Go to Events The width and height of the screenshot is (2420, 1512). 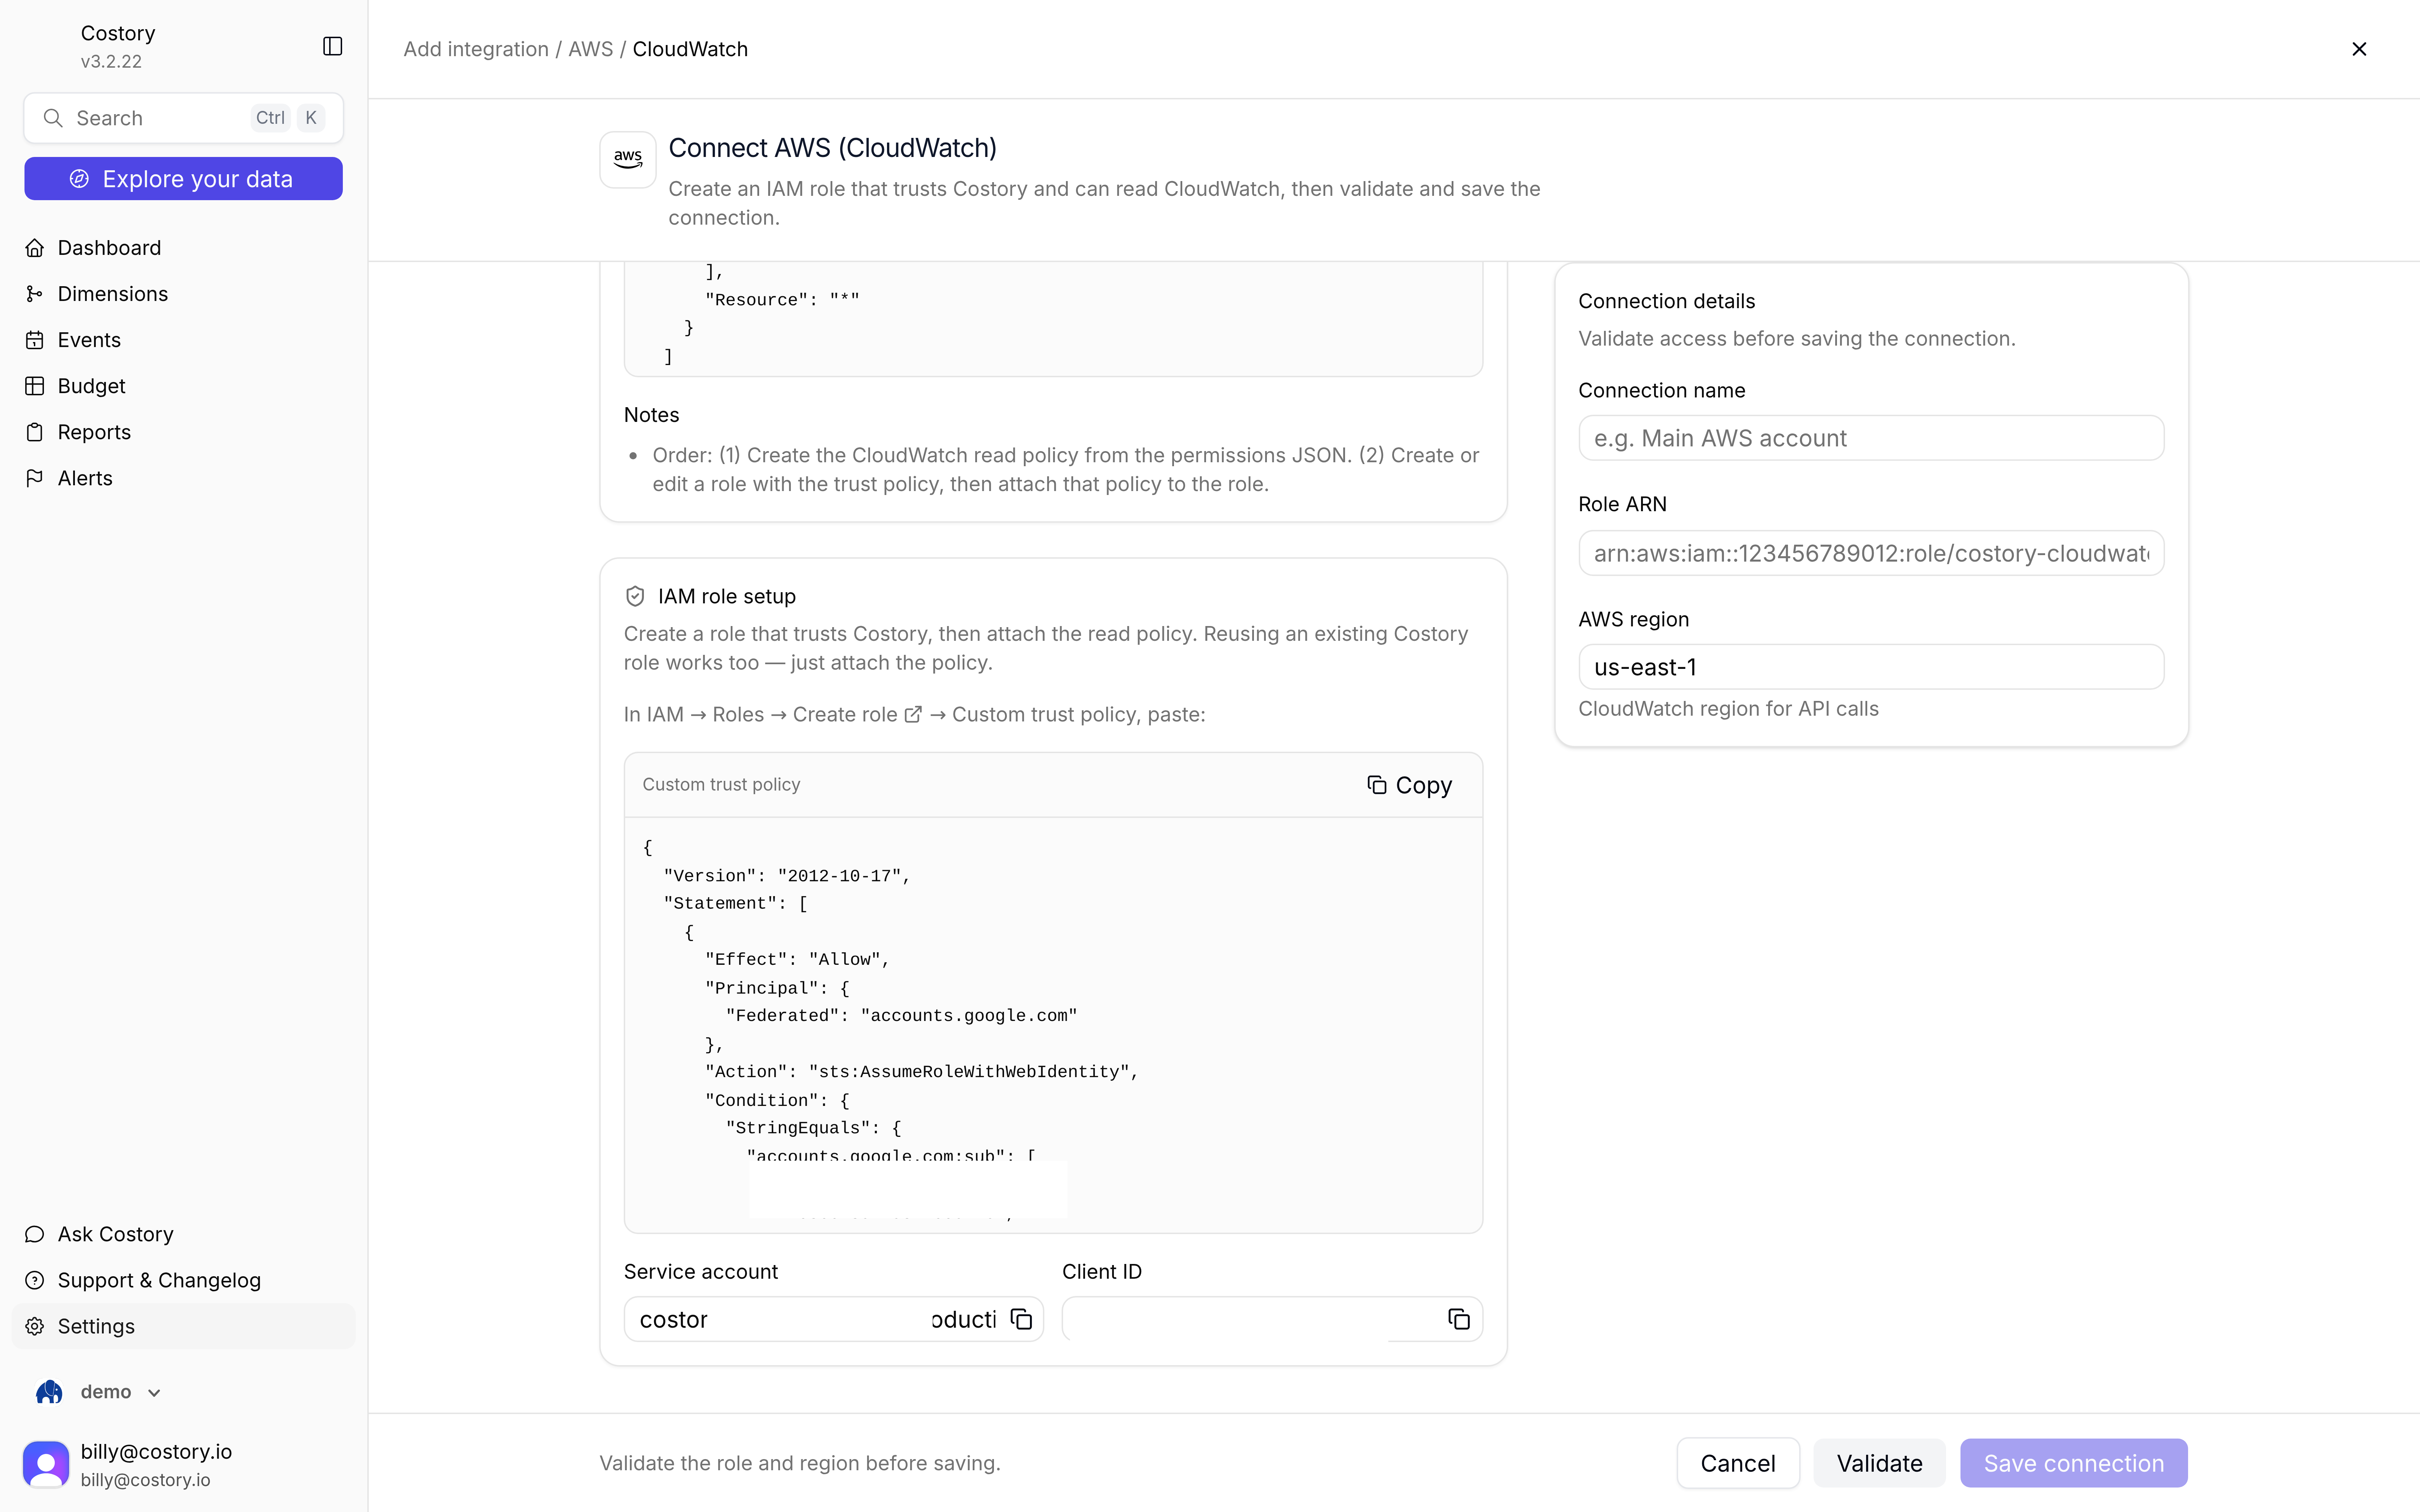pos(184,340)
